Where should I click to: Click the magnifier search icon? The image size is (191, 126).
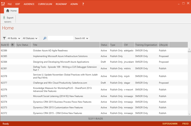pos(45,38)
